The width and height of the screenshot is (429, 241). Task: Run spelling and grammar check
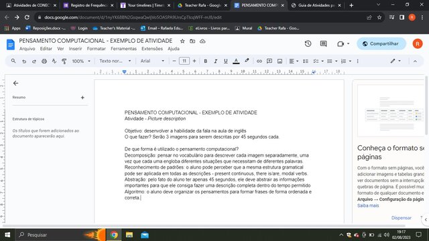[54, 61]
